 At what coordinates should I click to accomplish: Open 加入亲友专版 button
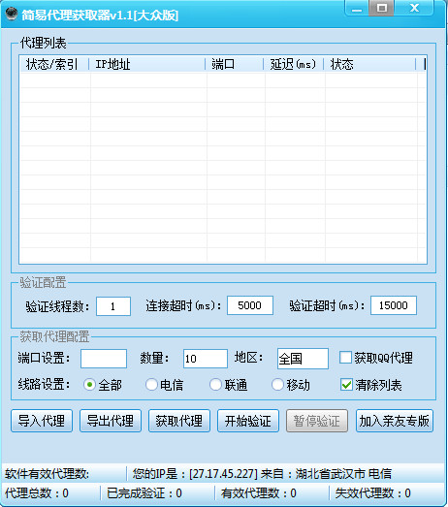[x=395, y=421]
